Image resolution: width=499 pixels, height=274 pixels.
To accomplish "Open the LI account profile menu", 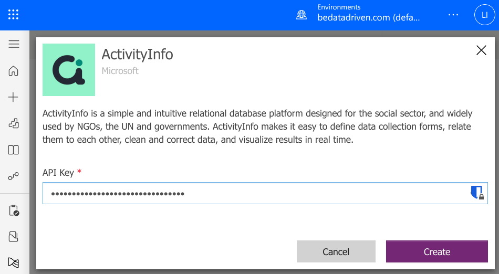I will tap(484, 15).
